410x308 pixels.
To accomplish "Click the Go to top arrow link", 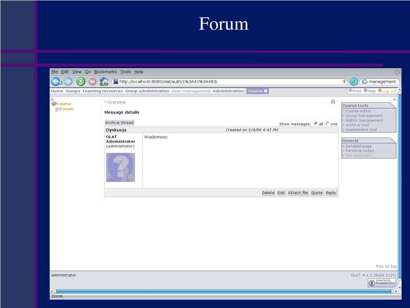I will [386, 266].
